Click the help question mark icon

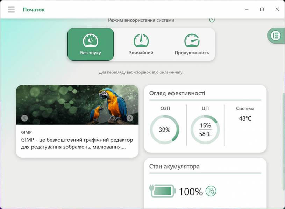point(212,20)
